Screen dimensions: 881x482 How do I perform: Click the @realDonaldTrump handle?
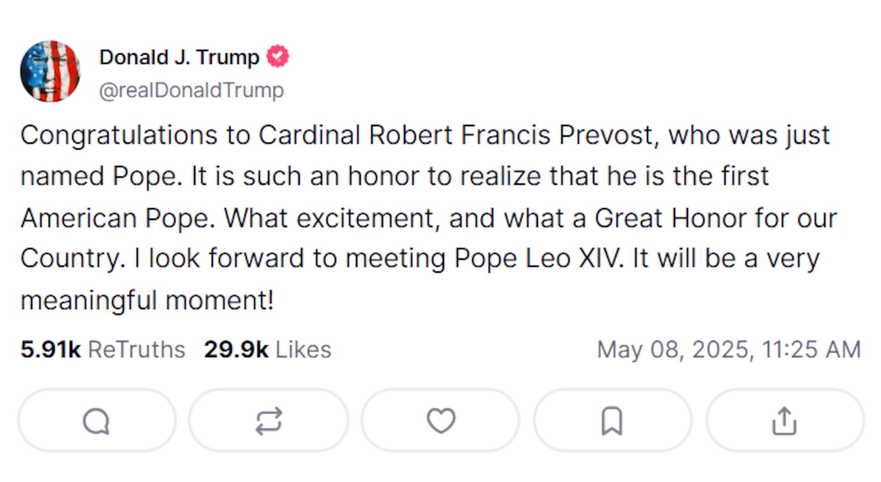pyautogui.click(x=192, y=90)
